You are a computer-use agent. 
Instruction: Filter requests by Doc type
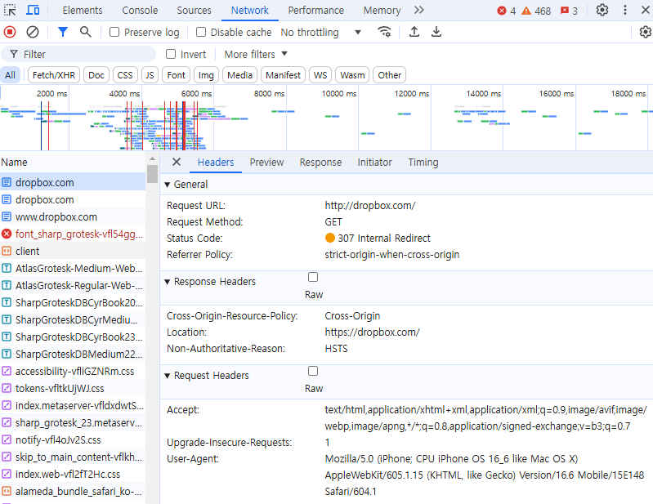point(96,75)
